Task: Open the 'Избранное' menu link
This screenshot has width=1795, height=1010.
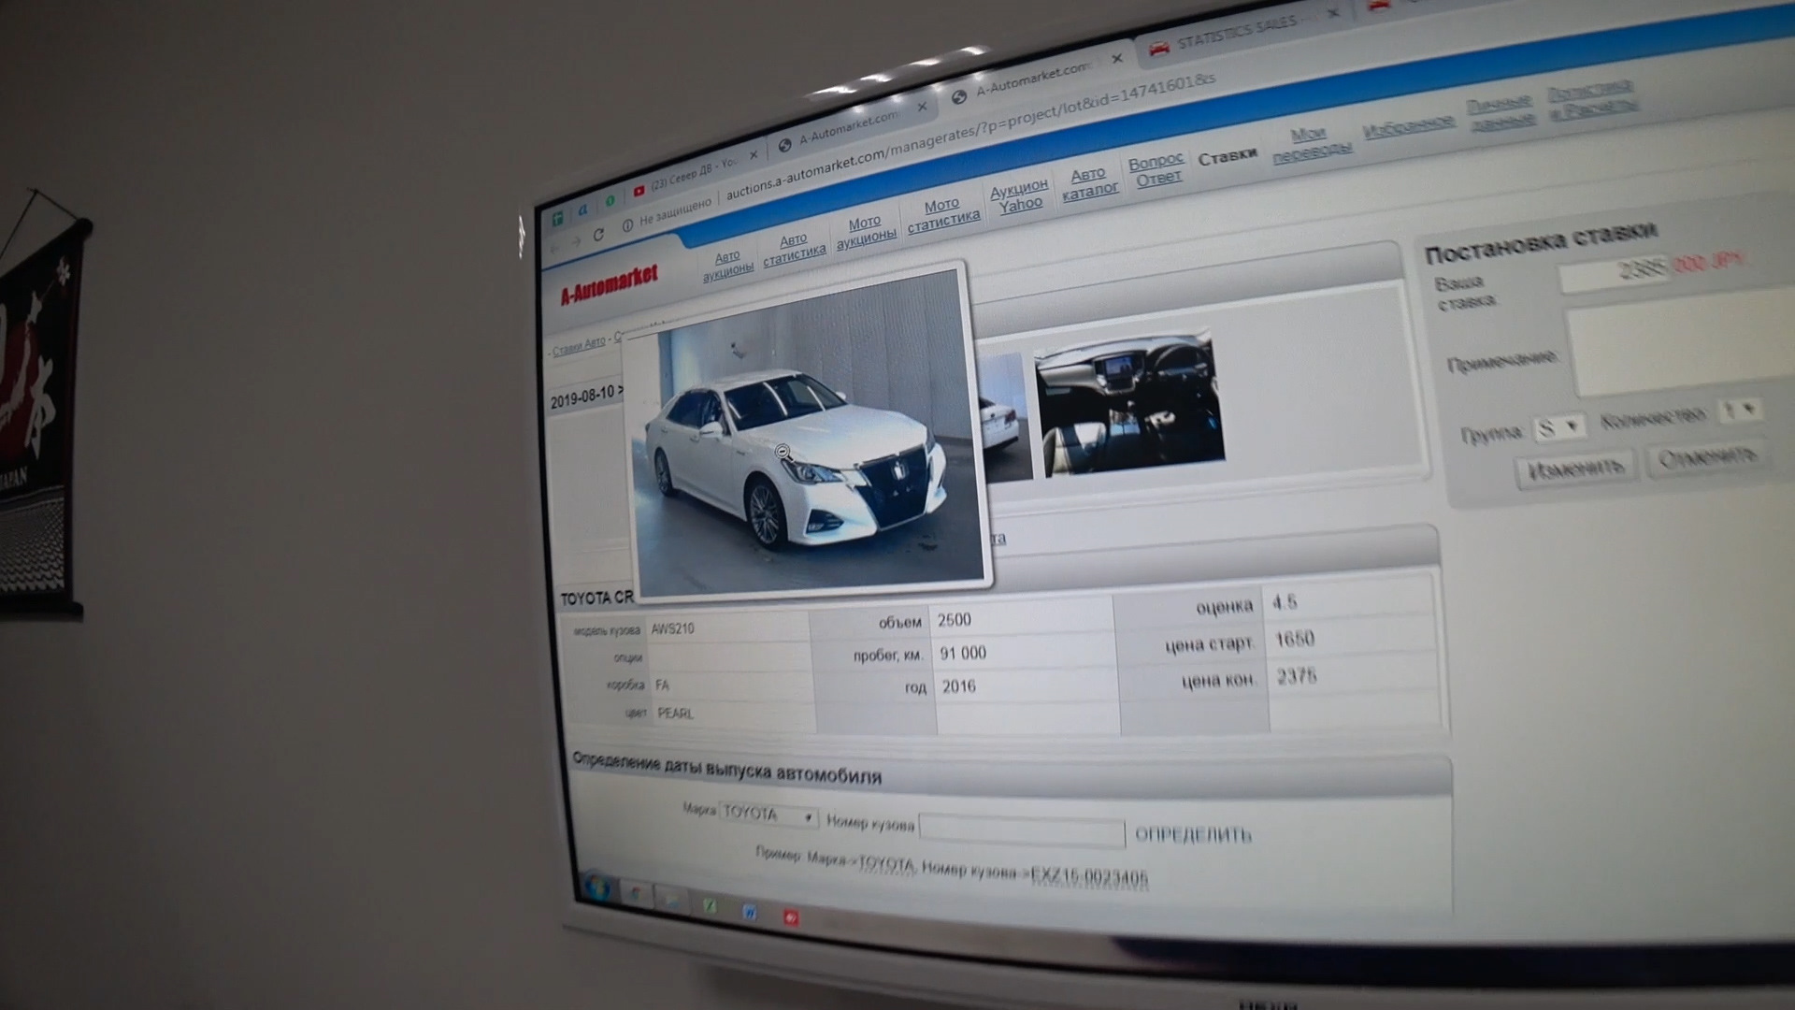Action: [x=1408, y=127]
